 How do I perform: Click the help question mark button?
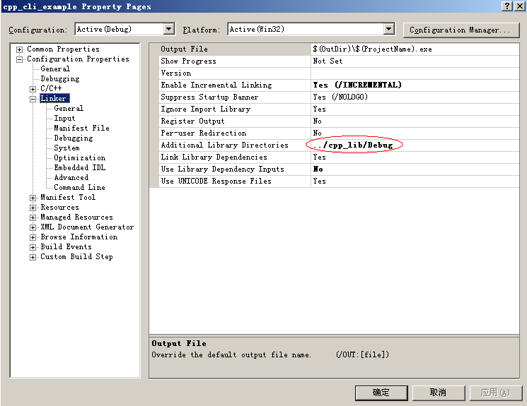click(x=507, y=6)
